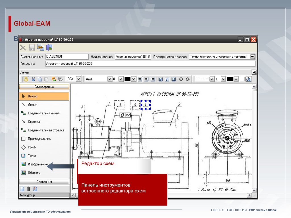Toggle underline formatting
This screenshot has height=218, width=291.
174,79
